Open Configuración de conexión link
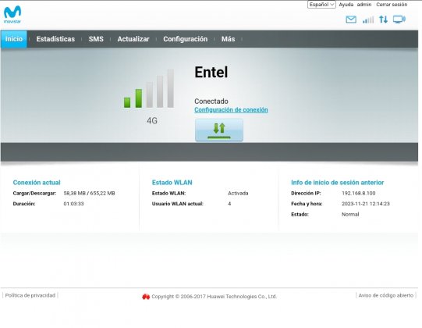The width and height of the screenshot is (422, 328). coord(231,110)
